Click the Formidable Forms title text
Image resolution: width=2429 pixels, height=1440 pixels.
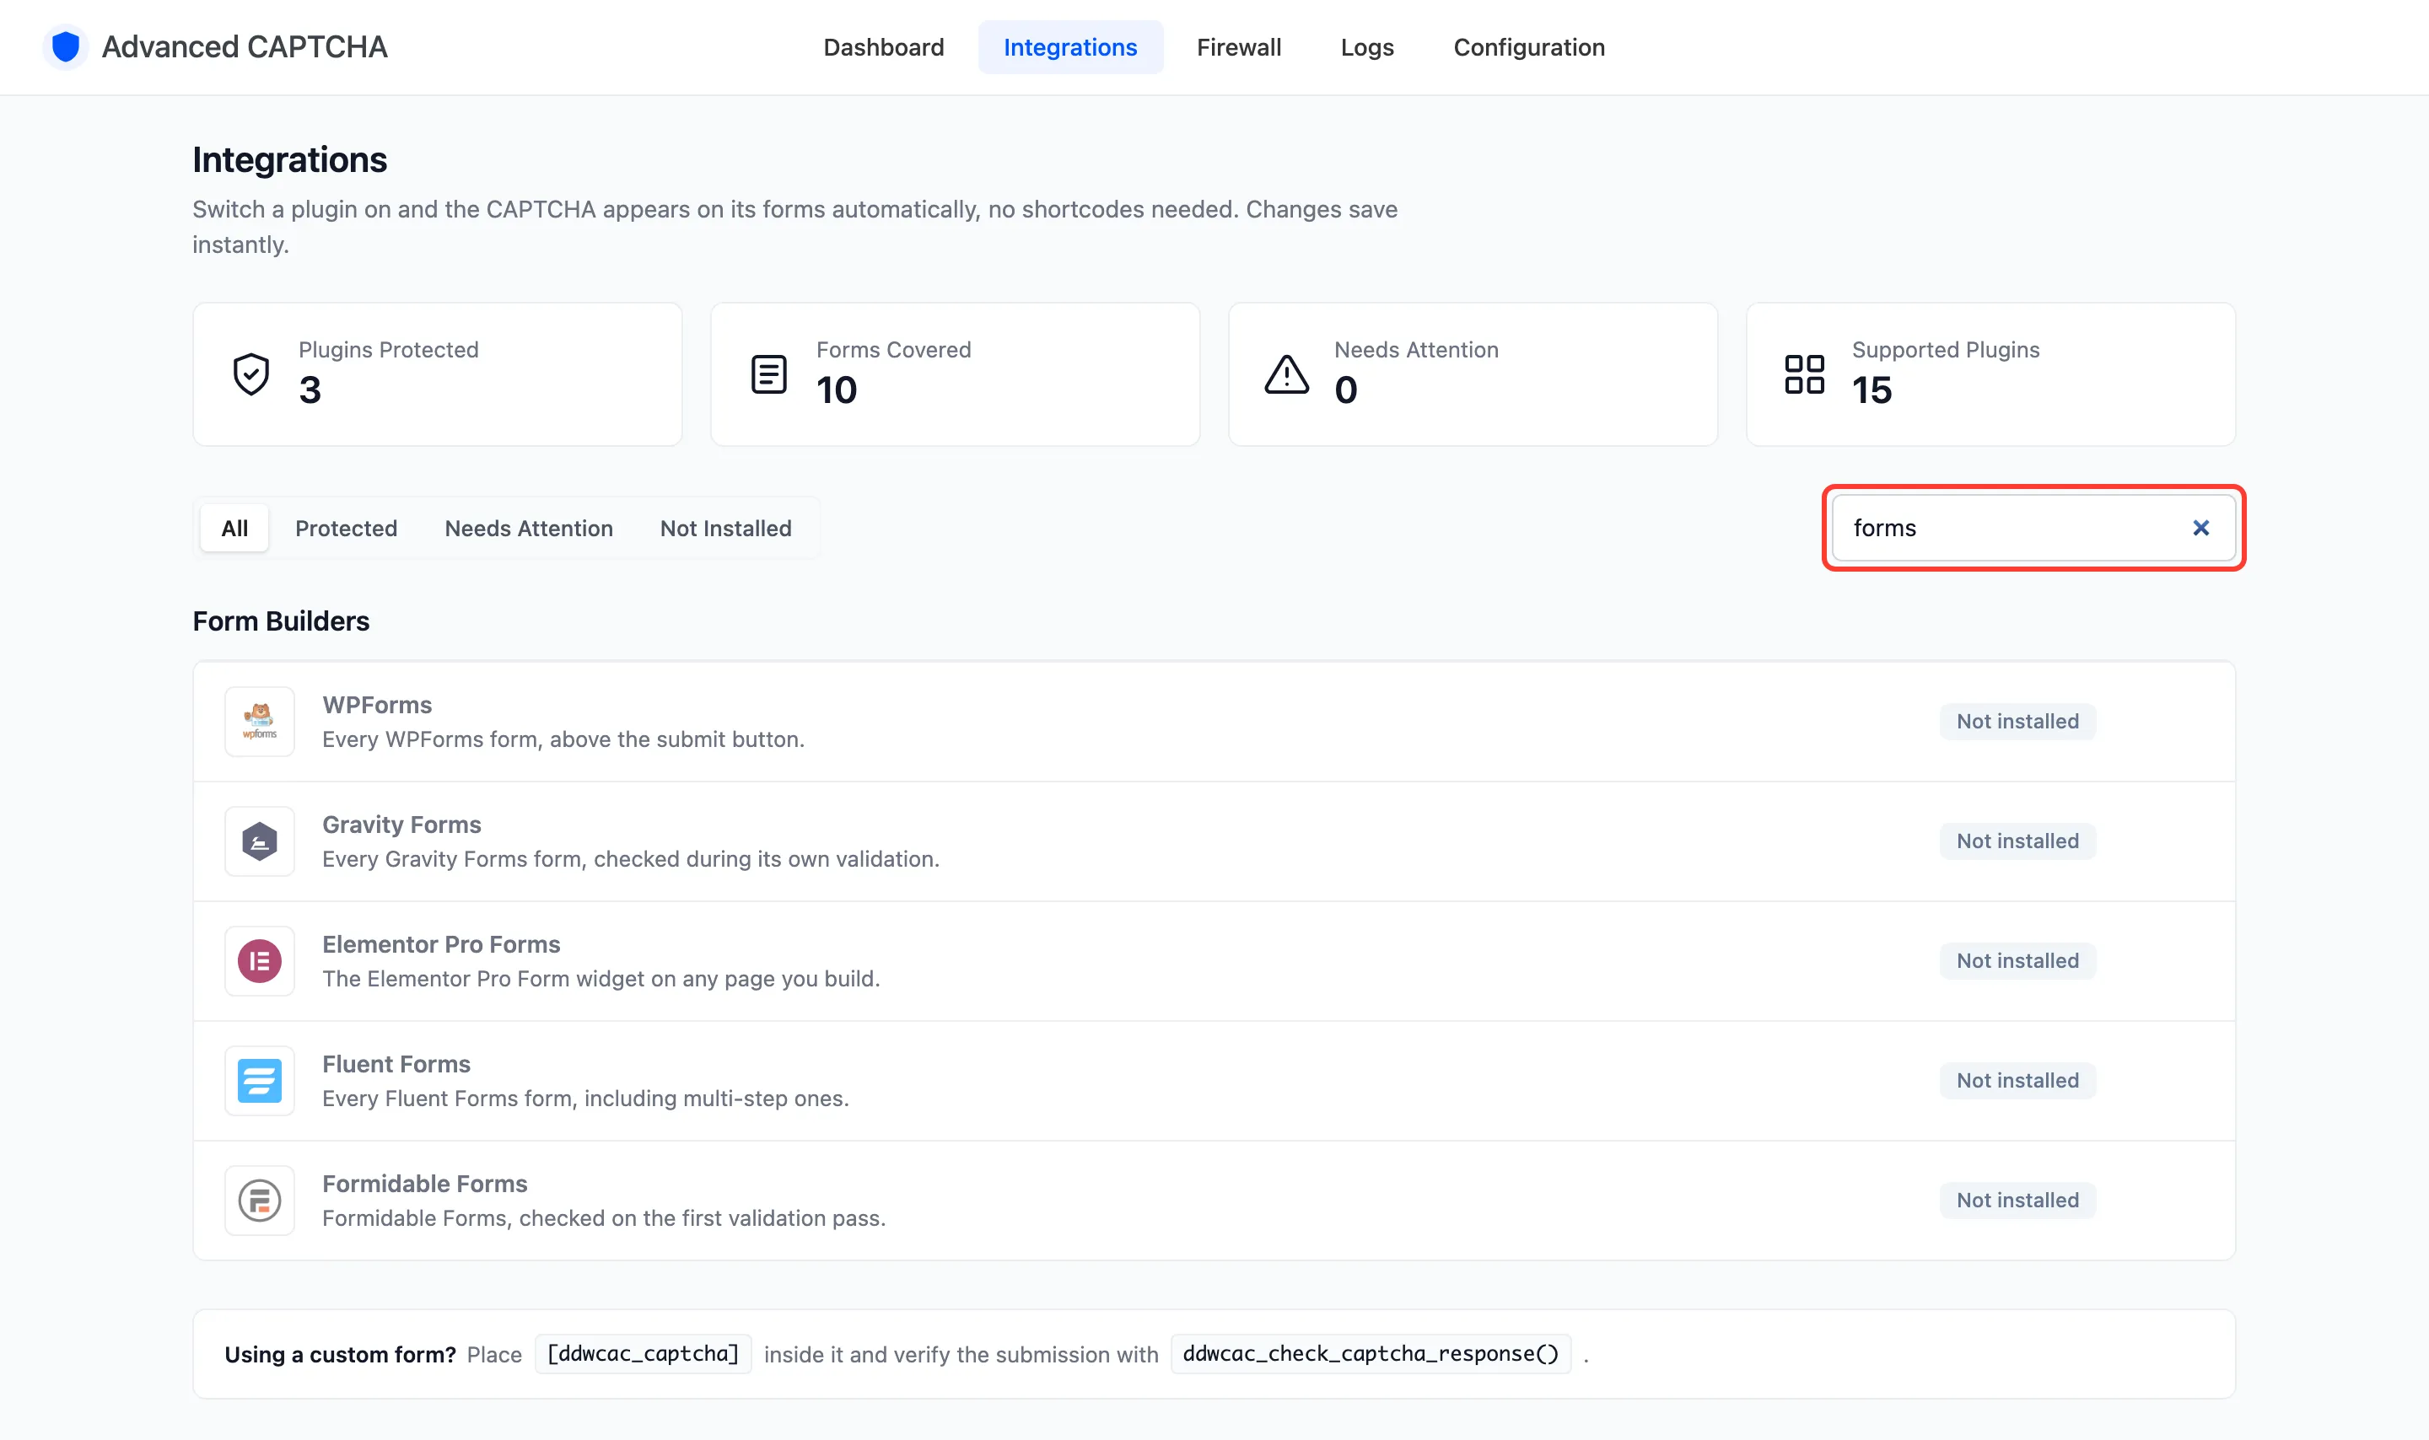424,1184
